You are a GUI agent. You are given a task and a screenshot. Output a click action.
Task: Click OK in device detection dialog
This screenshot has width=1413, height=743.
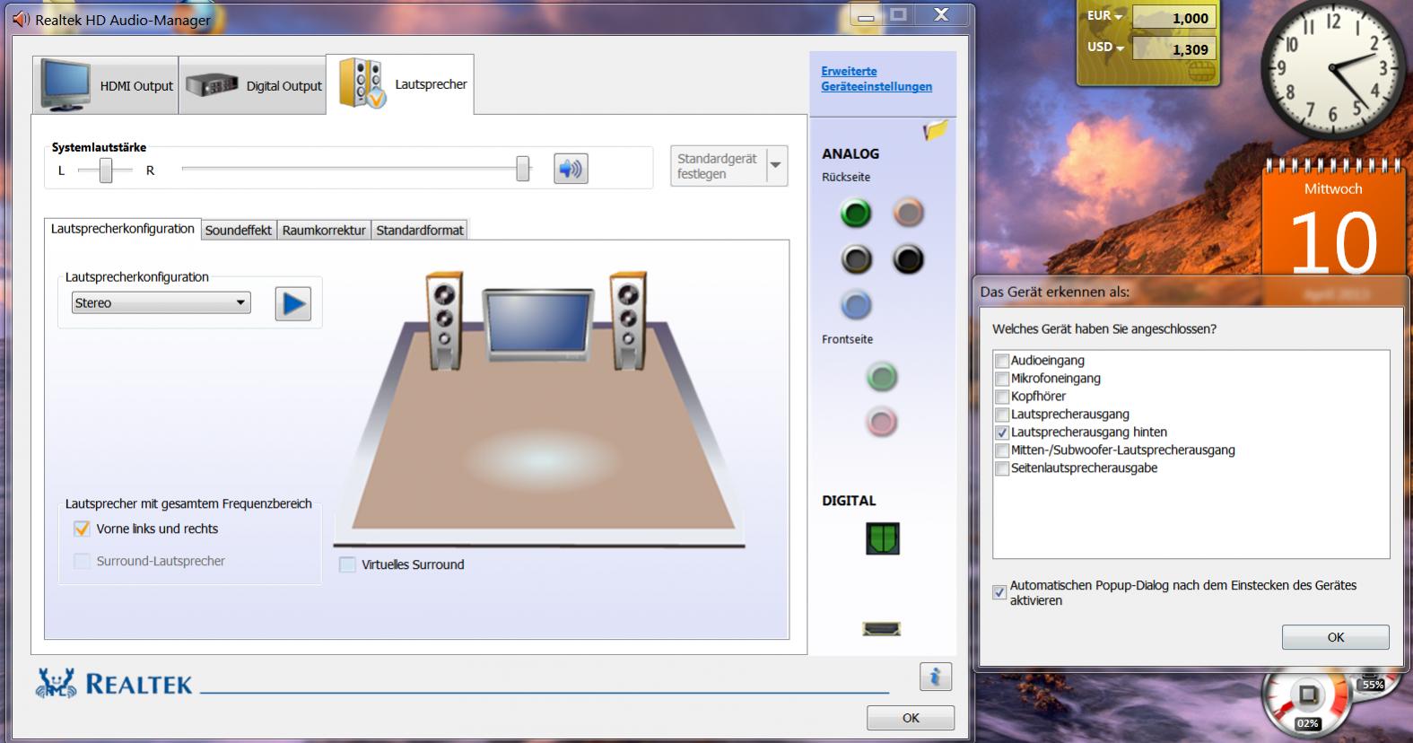tap(1336, 637)
